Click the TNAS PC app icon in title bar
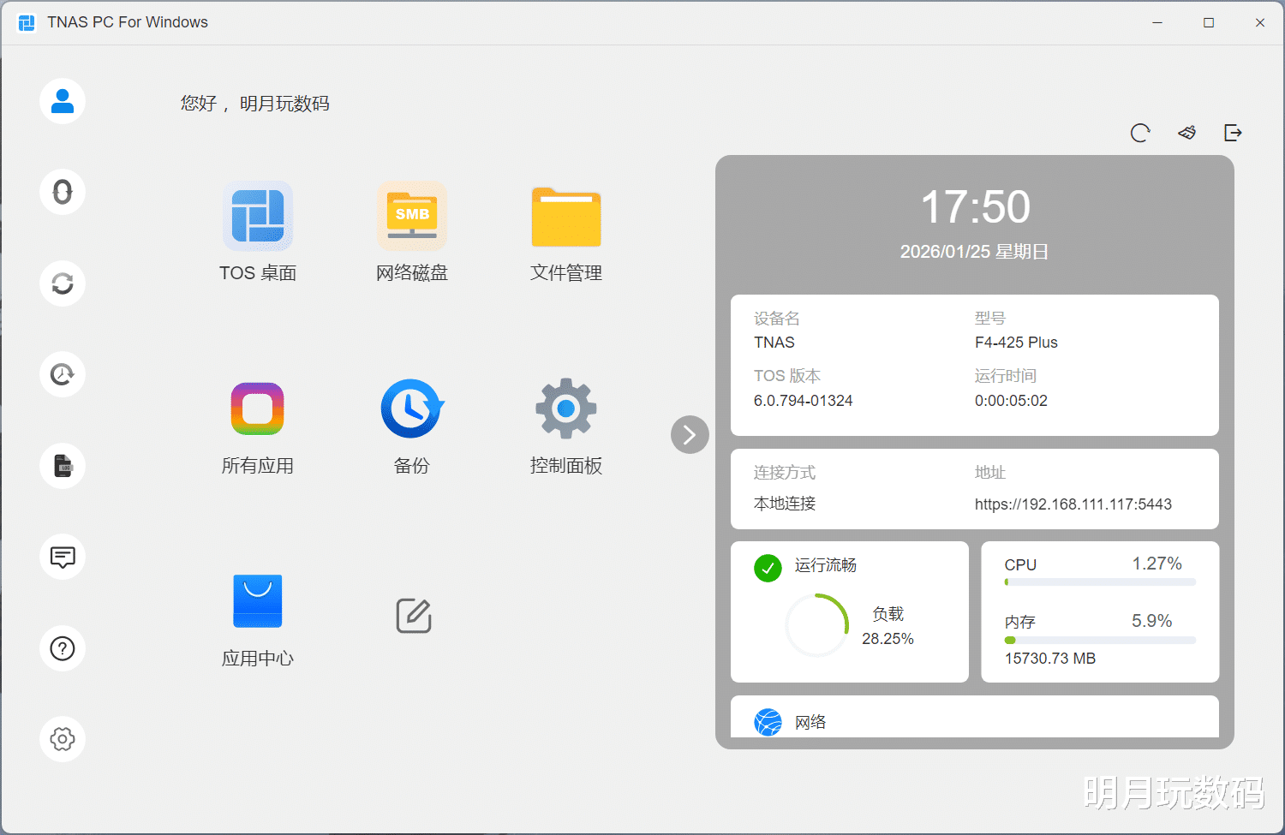Screen dimensions: 1285x835 click(x=27, y=22)
